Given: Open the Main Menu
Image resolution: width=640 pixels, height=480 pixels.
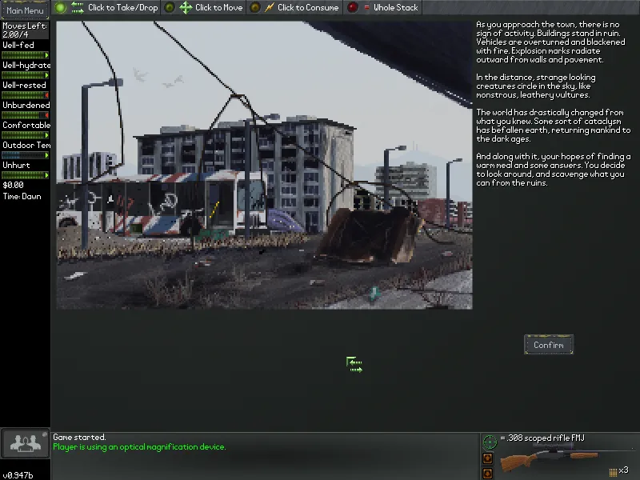Looking at the screenshot, I should (25, 10).
